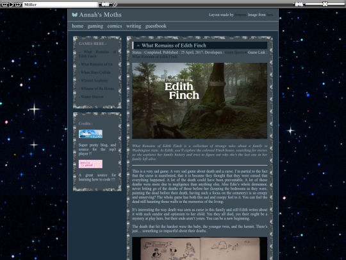The image size is (346, 260).
Task: Click the 'Credits :' sidebar heading
Action: tap(86, 124)
